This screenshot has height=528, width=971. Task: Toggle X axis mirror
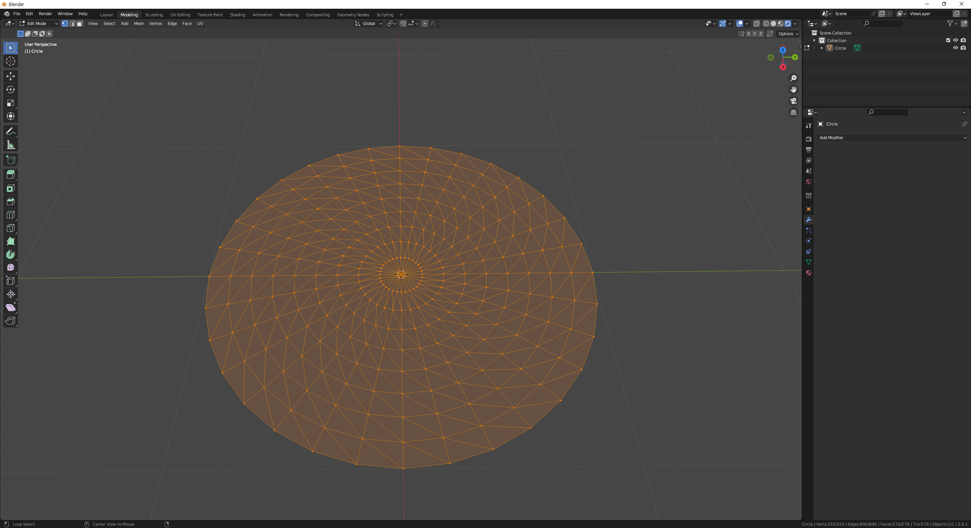pos(748,34)
